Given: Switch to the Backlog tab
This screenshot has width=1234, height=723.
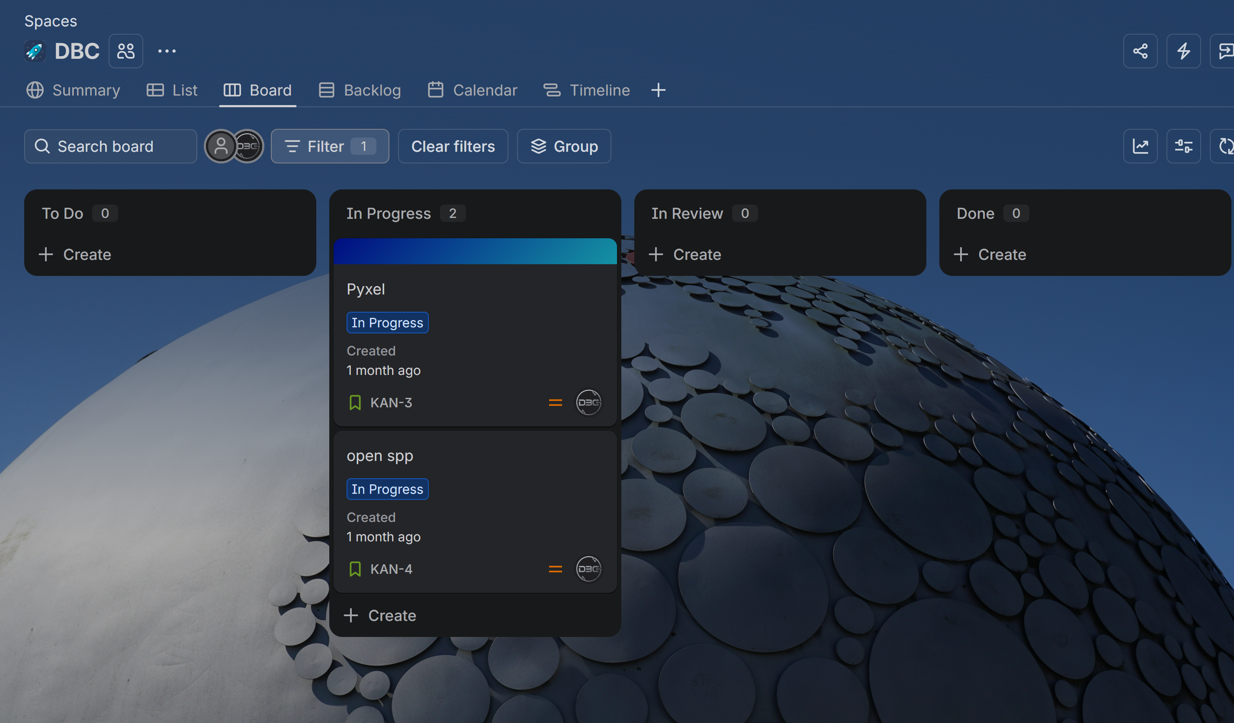Looking at the screenshot, I should pyautogui.click(x=360, y=90).
